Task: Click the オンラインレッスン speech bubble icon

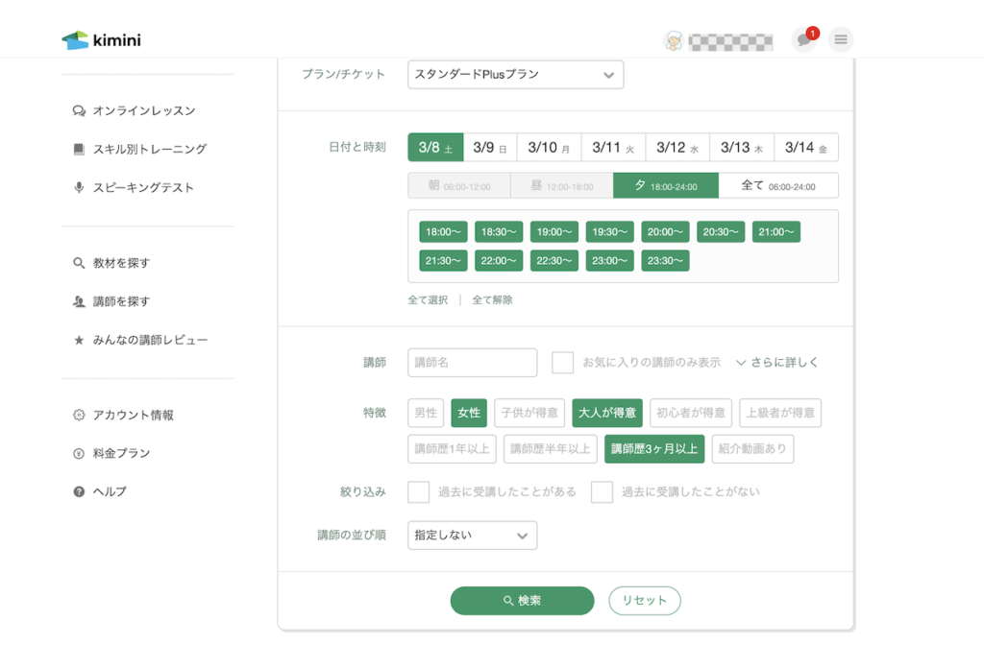Action: pos(79,111)
